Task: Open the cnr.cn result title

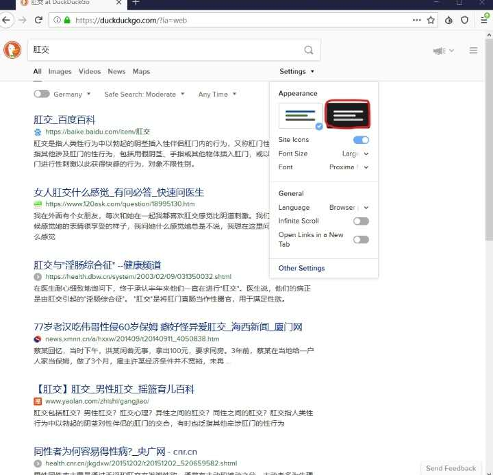Action: (116, 452)
